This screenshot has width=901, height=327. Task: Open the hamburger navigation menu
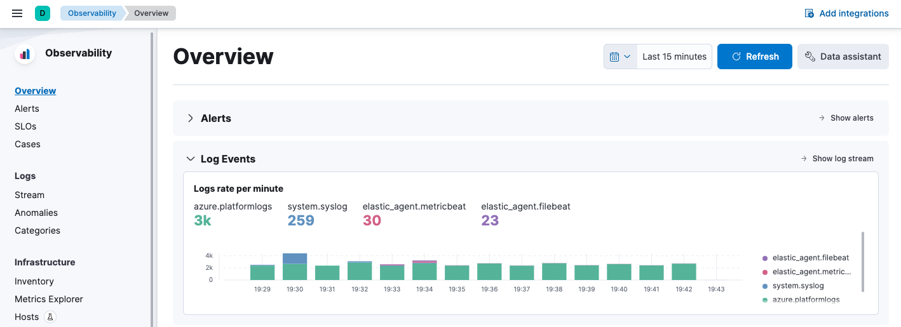17,13
